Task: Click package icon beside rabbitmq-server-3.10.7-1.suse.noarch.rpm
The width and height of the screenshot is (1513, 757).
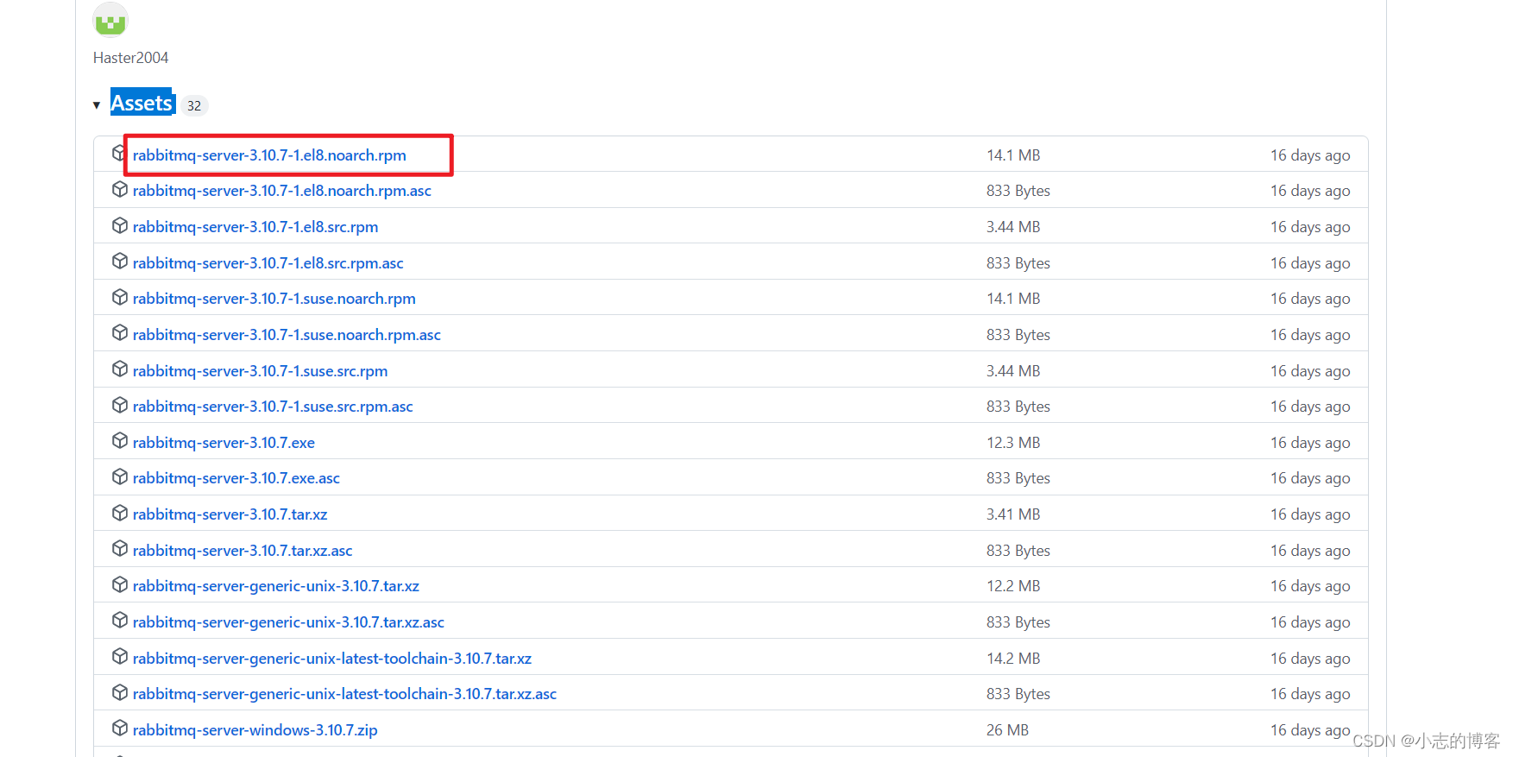Action: click(x=120, y=297)
